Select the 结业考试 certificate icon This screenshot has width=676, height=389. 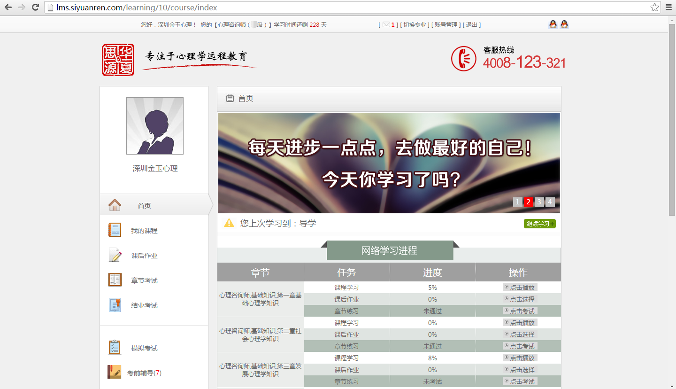(115, 305)
